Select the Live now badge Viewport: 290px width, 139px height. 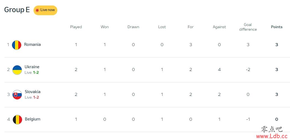[x=45, y=10]
